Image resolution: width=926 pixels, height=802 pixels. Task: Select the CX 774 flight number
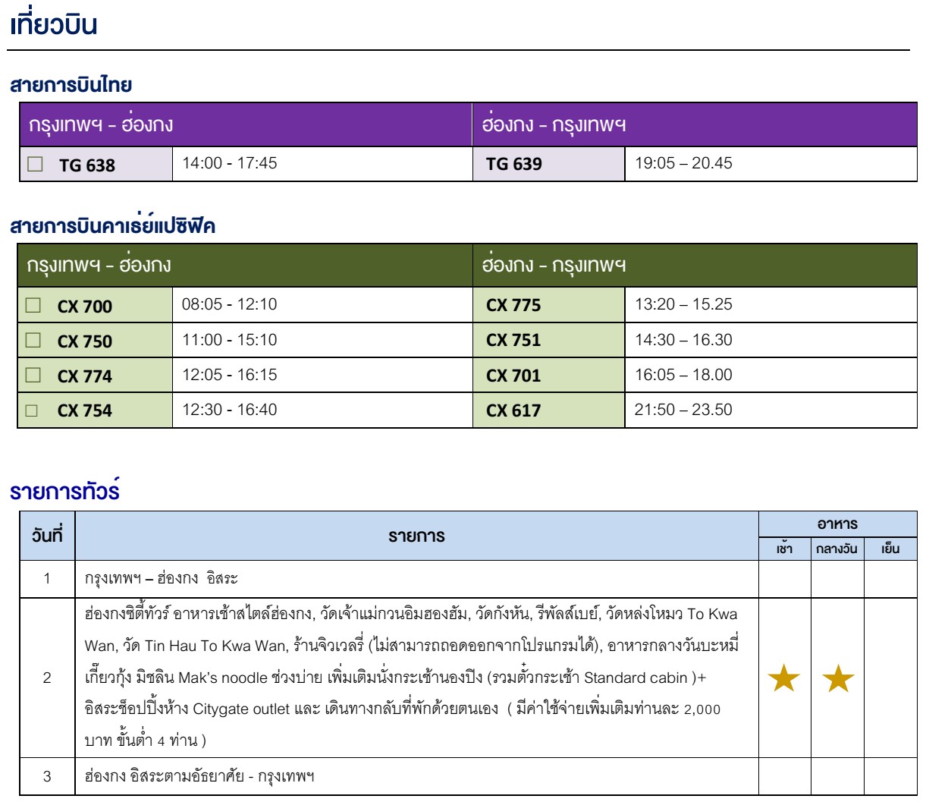pyautogui.click(x=85, y=376)
